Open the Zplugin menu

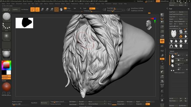coord(115,4)
